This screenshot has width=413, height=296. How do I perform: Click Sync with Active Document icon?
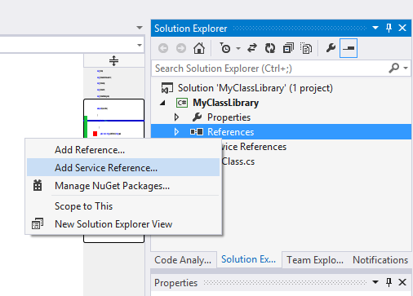coord(252,48)
